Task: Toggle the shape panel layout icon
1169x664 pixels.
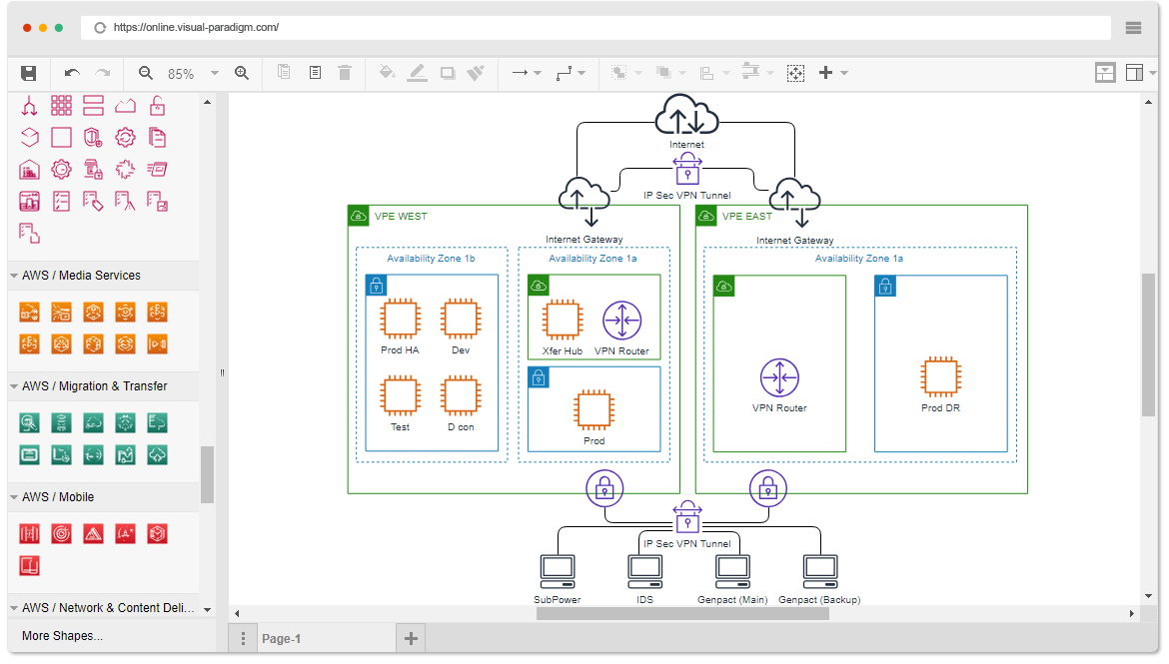Action: pyautogui.click(x=1104, y=72)
